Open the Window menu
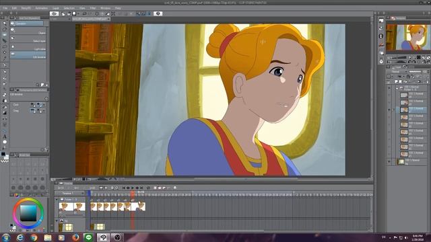 [x=105, y=8]
